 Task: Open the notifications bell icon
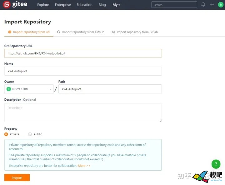pyautogui.click(x=203, y=4)
